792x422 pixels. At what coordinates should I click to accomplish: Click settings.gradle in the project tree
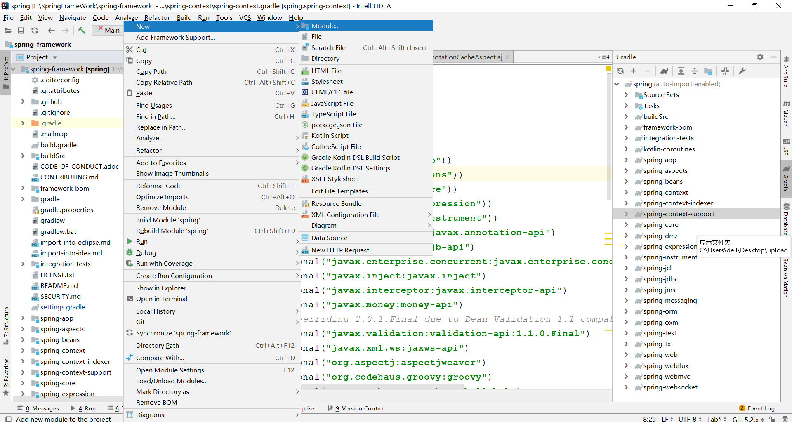(63, 307)
